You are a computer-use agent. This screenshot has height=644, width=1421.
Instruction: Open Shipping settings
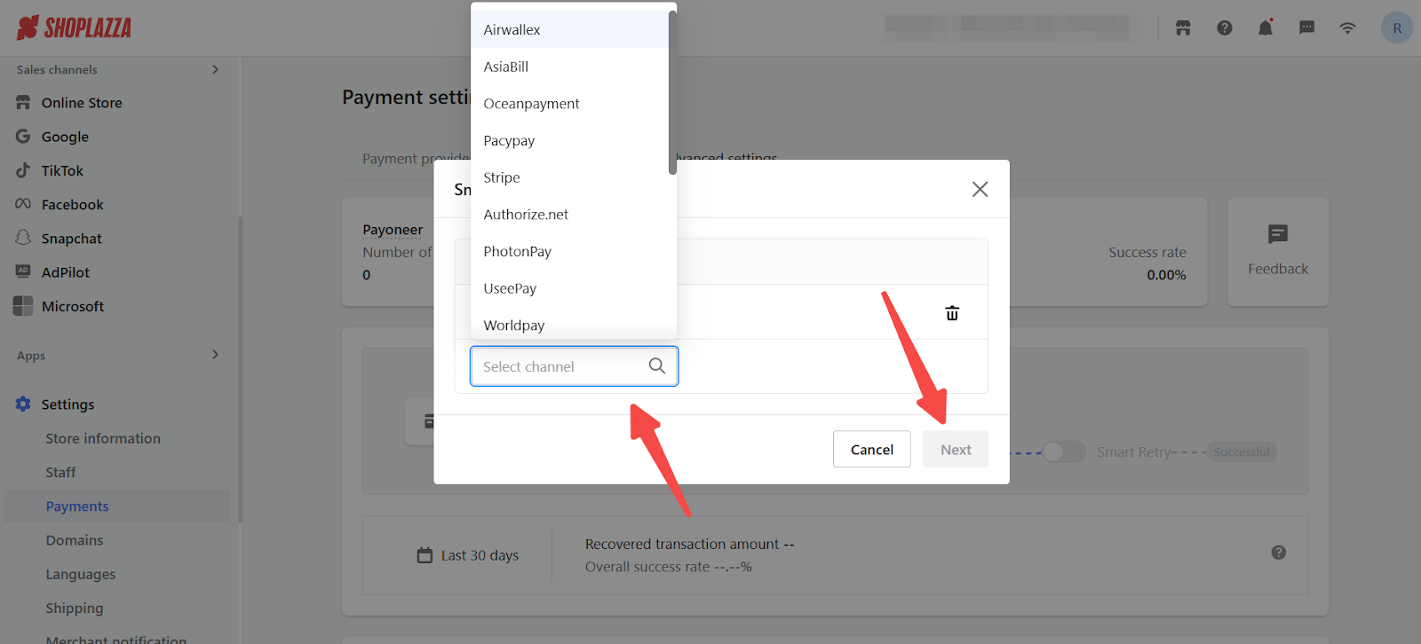pyautogui.click(x=75, y=608)
